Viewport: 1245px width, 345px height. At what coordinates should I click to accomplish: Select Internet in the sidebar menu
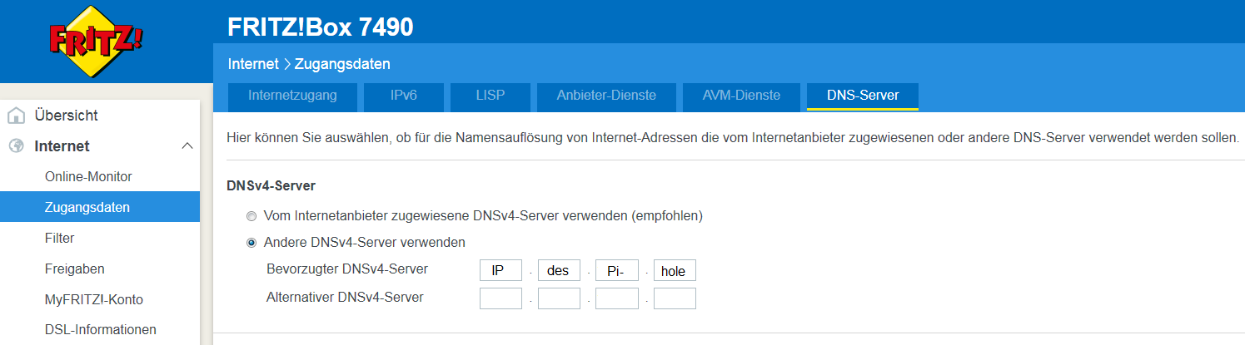(x=62, y=146)
